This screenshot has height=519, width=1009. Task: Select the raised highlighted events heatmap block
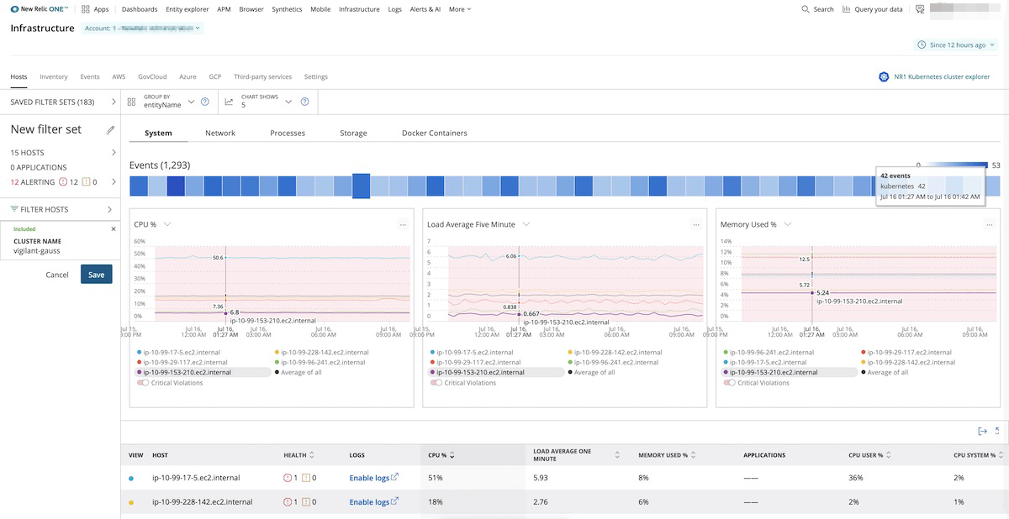point(361,186)
